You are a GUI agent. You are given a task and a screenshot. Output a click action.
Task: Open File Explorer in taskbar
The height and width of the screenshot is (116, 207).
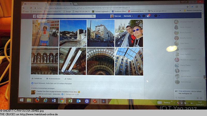pyautogui.click(x=29, y=100)
